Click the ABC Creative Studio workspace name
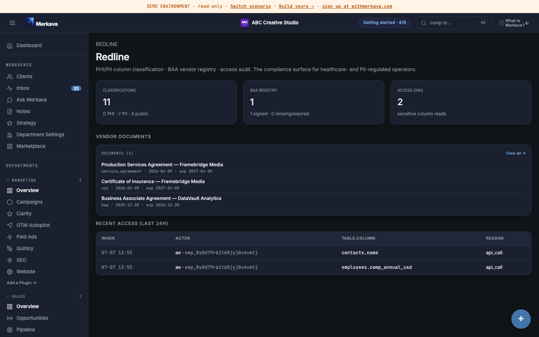The height and width of the screenshot is (337, 539). [275, 23]
